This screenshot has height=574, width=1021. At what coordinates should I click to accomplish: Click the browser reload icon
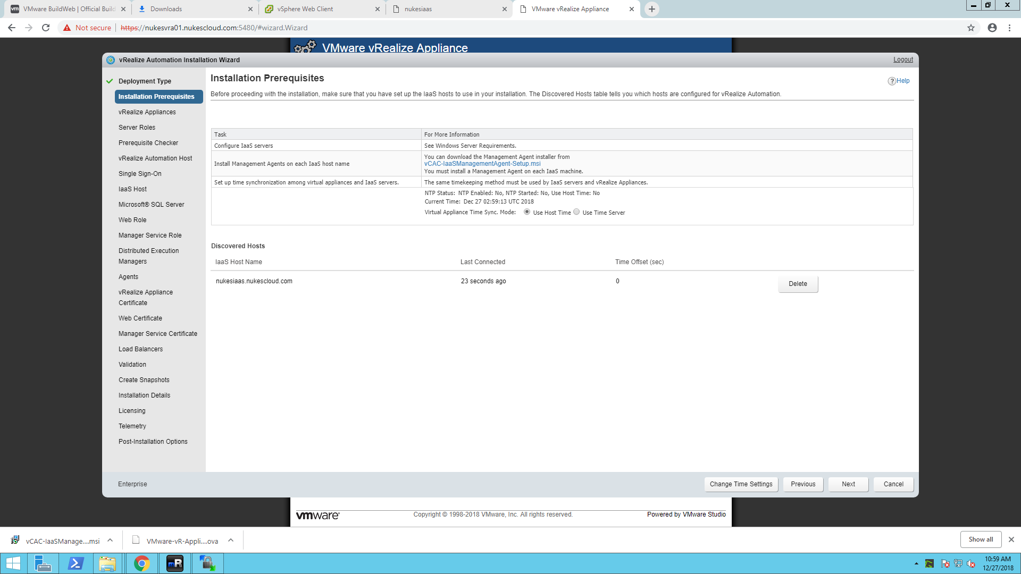click(x=46, y=28)
